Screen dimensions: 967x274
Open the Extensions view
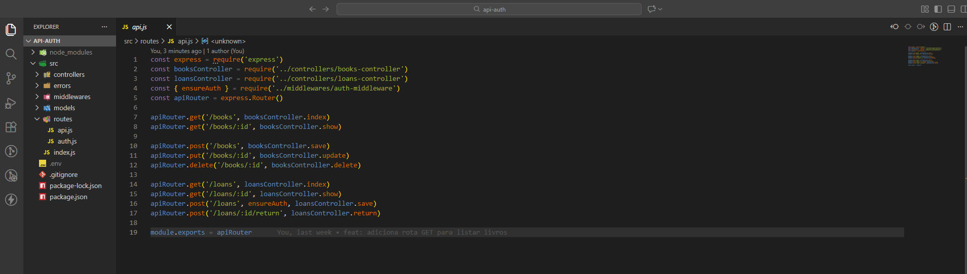coord(11,127)
